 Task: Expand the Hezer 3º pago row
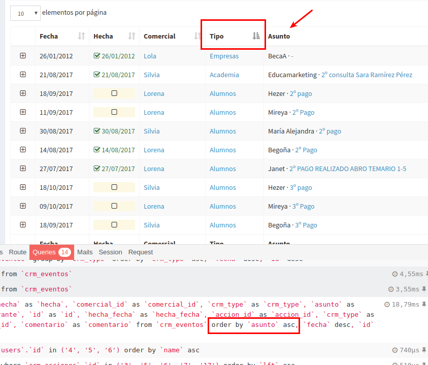pos(23,187)
